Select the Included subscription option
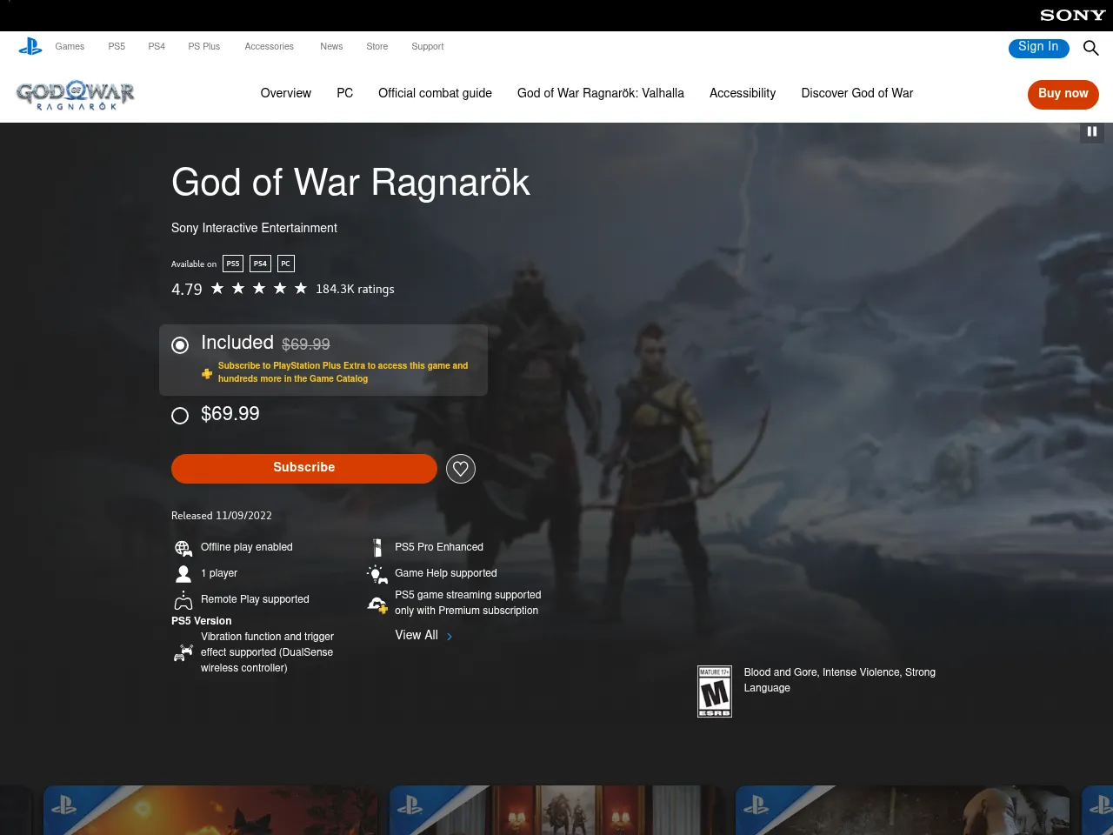Screen dimensions: 1113x835 click(180, 345)
